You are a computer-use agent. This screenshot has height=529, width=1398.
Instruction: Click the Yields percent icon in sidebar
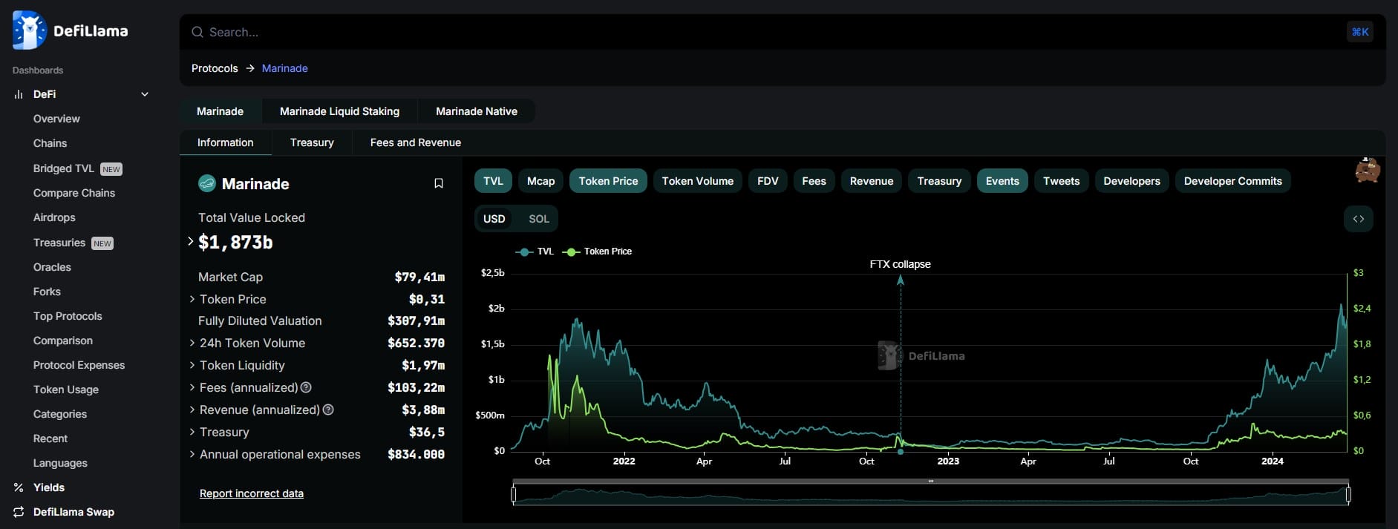[x=19, y=487]
